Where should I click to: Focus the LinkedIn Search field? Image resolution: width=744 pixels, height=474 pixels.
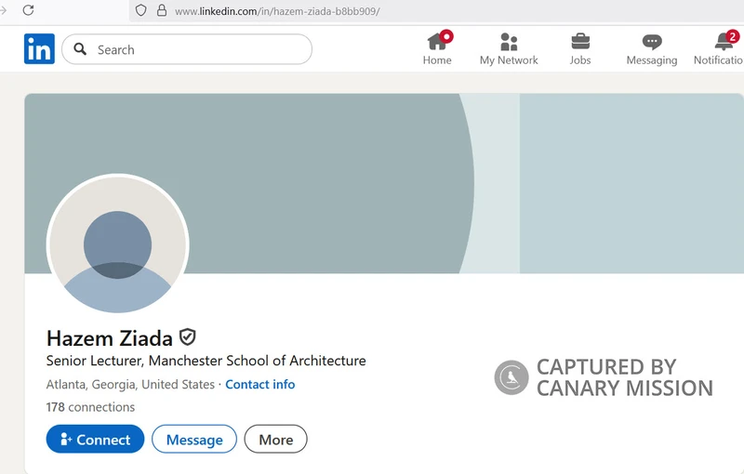(187, 49)
